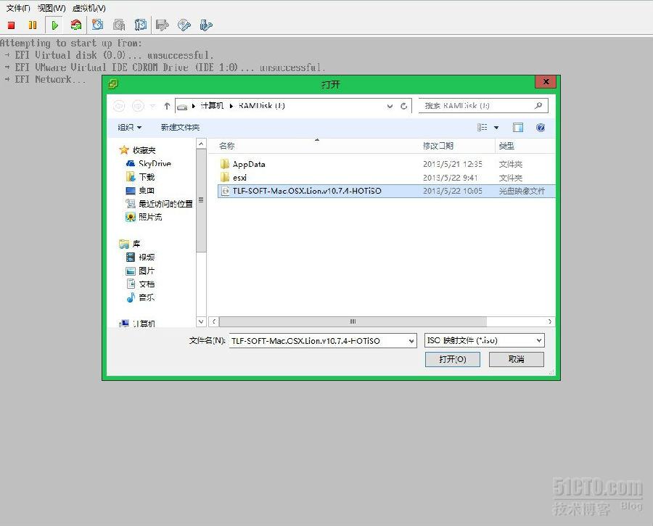The image size is (653, 526).
Task: Click the USB device connection toolbar icon
Action: [206, 25]
